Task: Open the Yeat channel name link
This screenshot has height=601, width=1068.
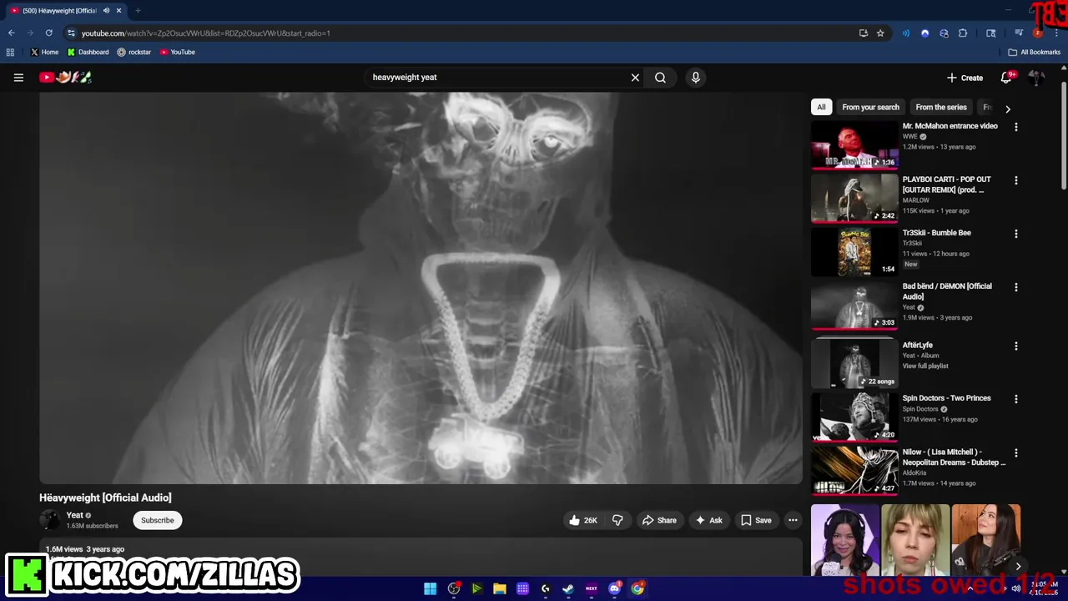Action: [x=75, y=515]
